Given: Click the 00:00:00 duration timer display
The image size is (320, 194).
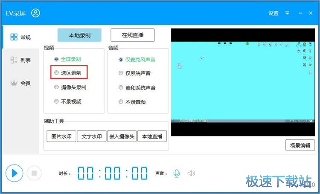Looking at the screenshot, I should pos(113,173).
